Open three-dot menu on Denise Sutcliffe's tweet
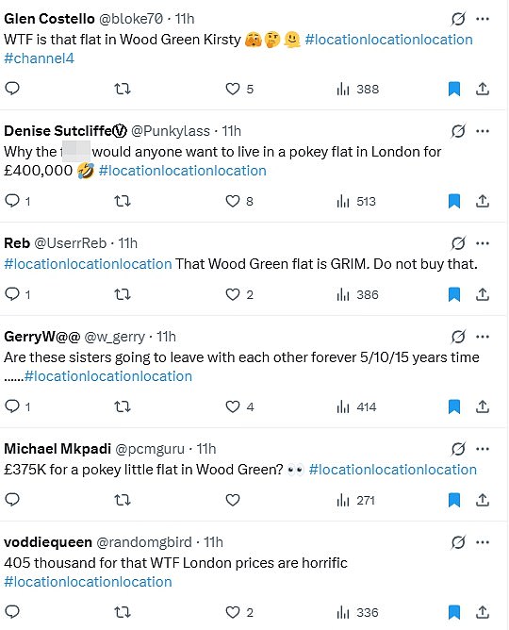The height and width of the screenshot is (630, 509). tap(483, 131)
